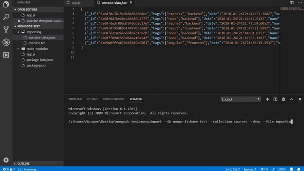
Task: Kill the terminal with trash icon
Action: coord(284,99)
